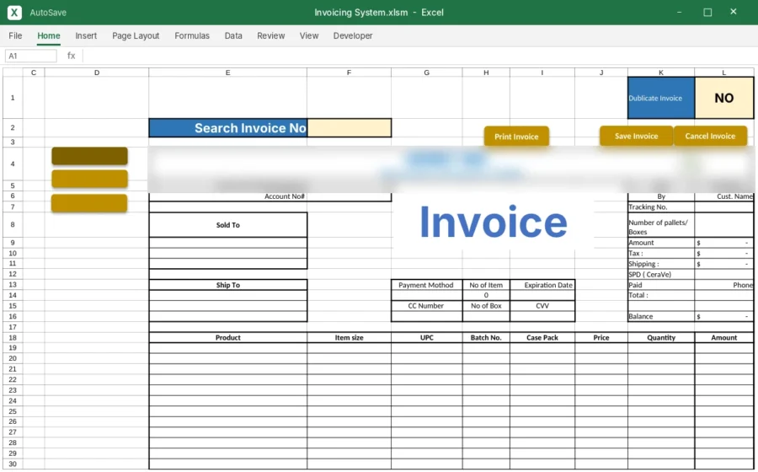The height and width of the screenshot is (472, 758).
Task: Click the Shipping : label cell
Action: pyautogui.click(x=661, y=264)
